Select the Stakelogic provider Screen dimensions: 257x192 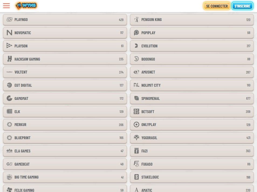[x=191, y=177]
